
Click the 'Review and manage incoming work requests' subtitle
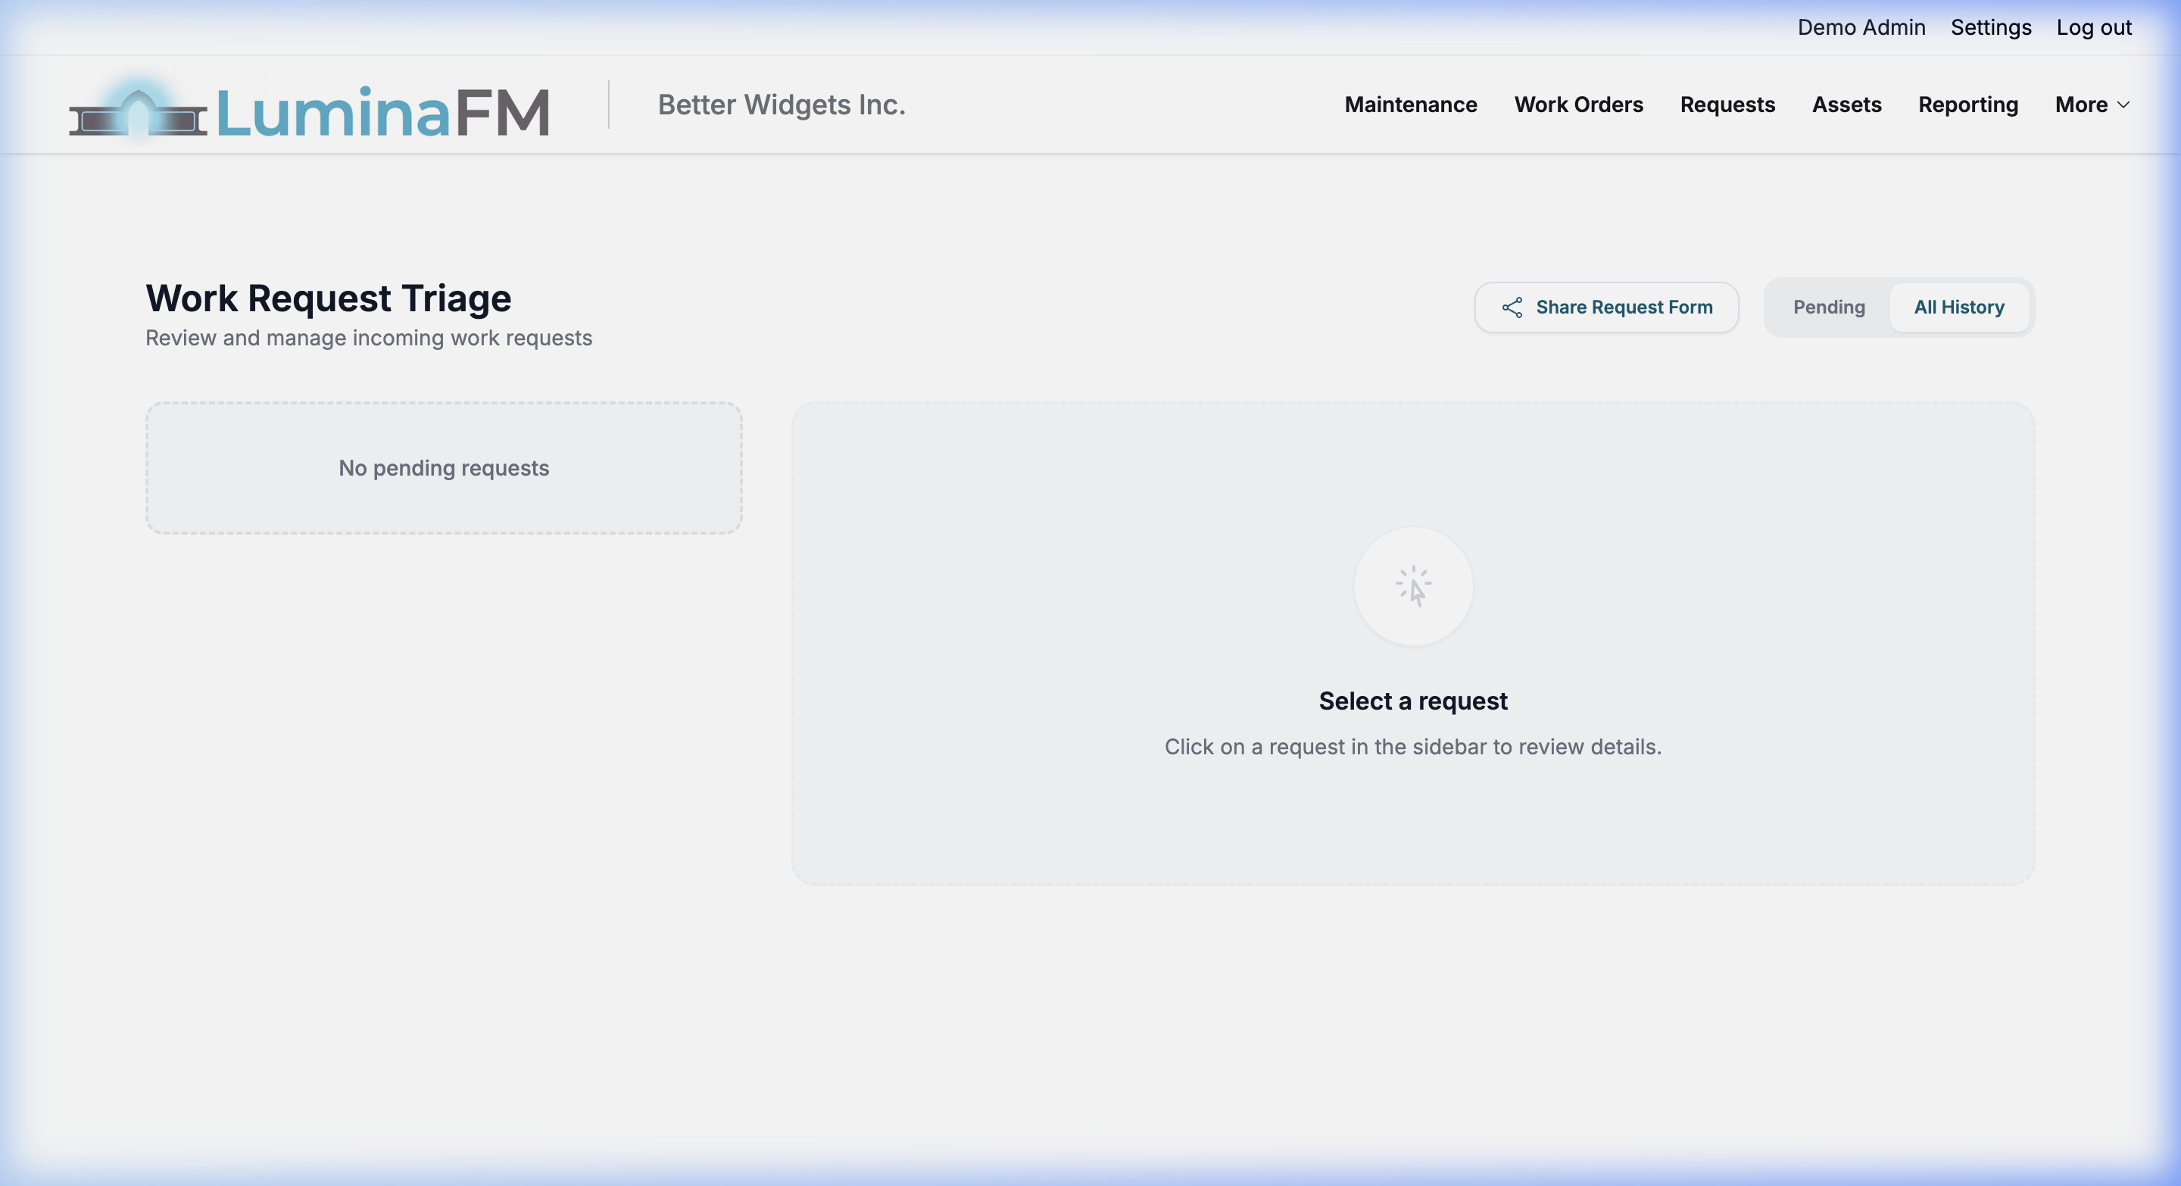(369, 338)
